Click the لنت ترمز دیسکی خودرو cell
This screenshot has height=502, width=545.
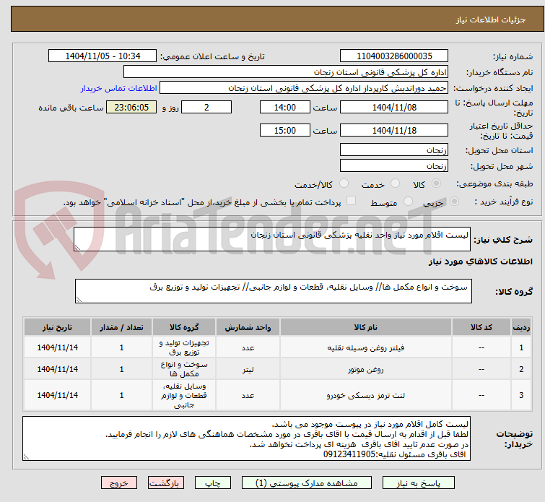366,395
